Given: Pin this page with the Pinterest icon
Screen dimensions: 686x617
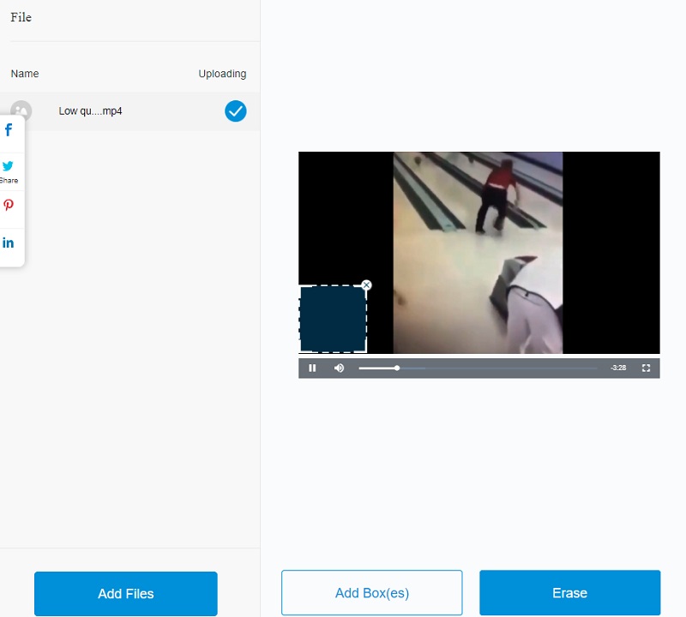Looking at the screenshot, I should (x=9, y=206).
